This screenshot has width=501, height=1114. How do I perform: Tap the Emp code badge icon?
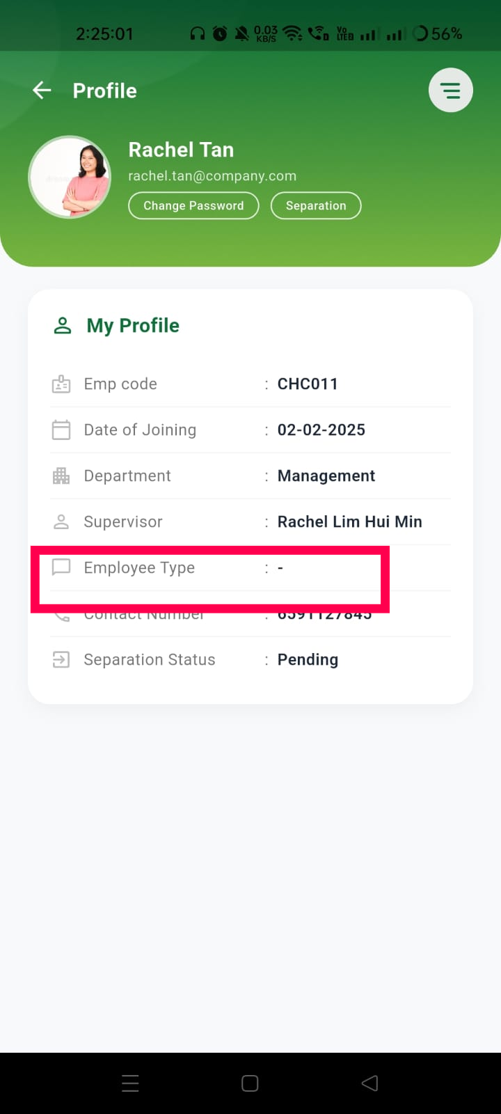pos(61,384)
